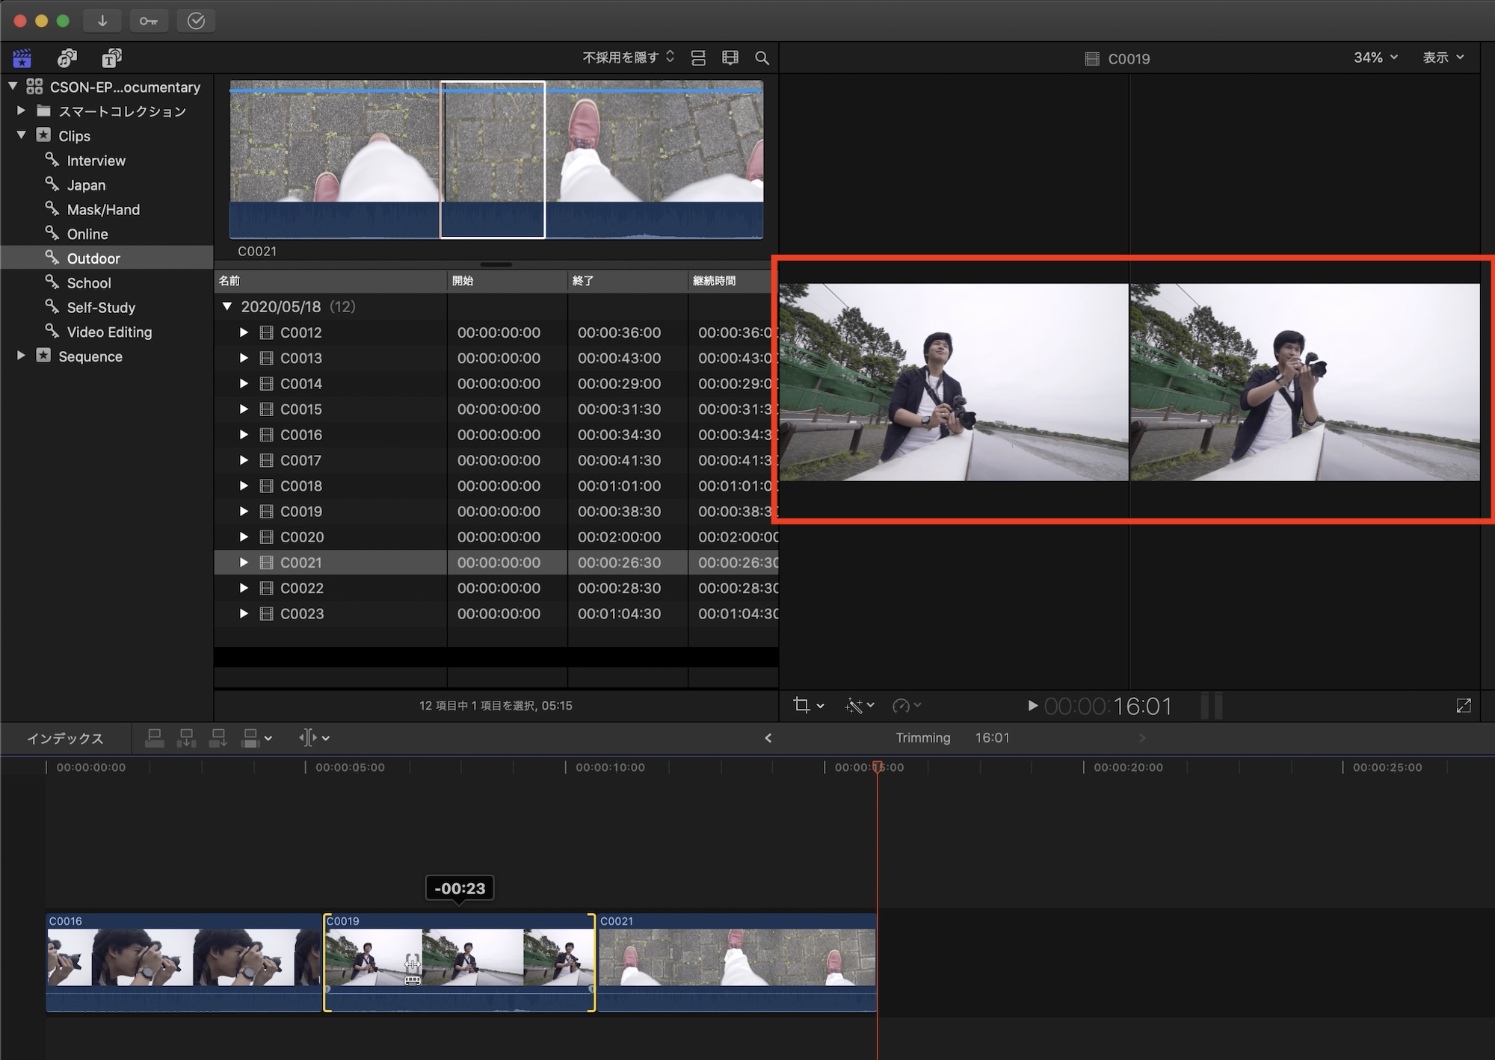The width and height of the screenshot is (1495, 1060).
Task: Click the インデックス timeline index button
Action: [65, 738]
